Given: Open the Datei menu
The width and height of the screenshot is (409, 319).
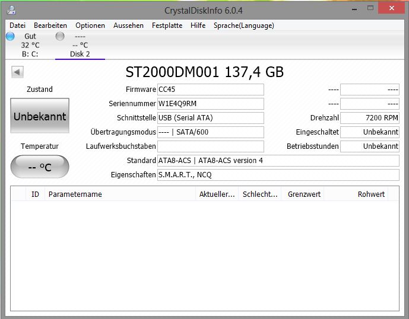Looking at the screenshot, I should [17, 25].
